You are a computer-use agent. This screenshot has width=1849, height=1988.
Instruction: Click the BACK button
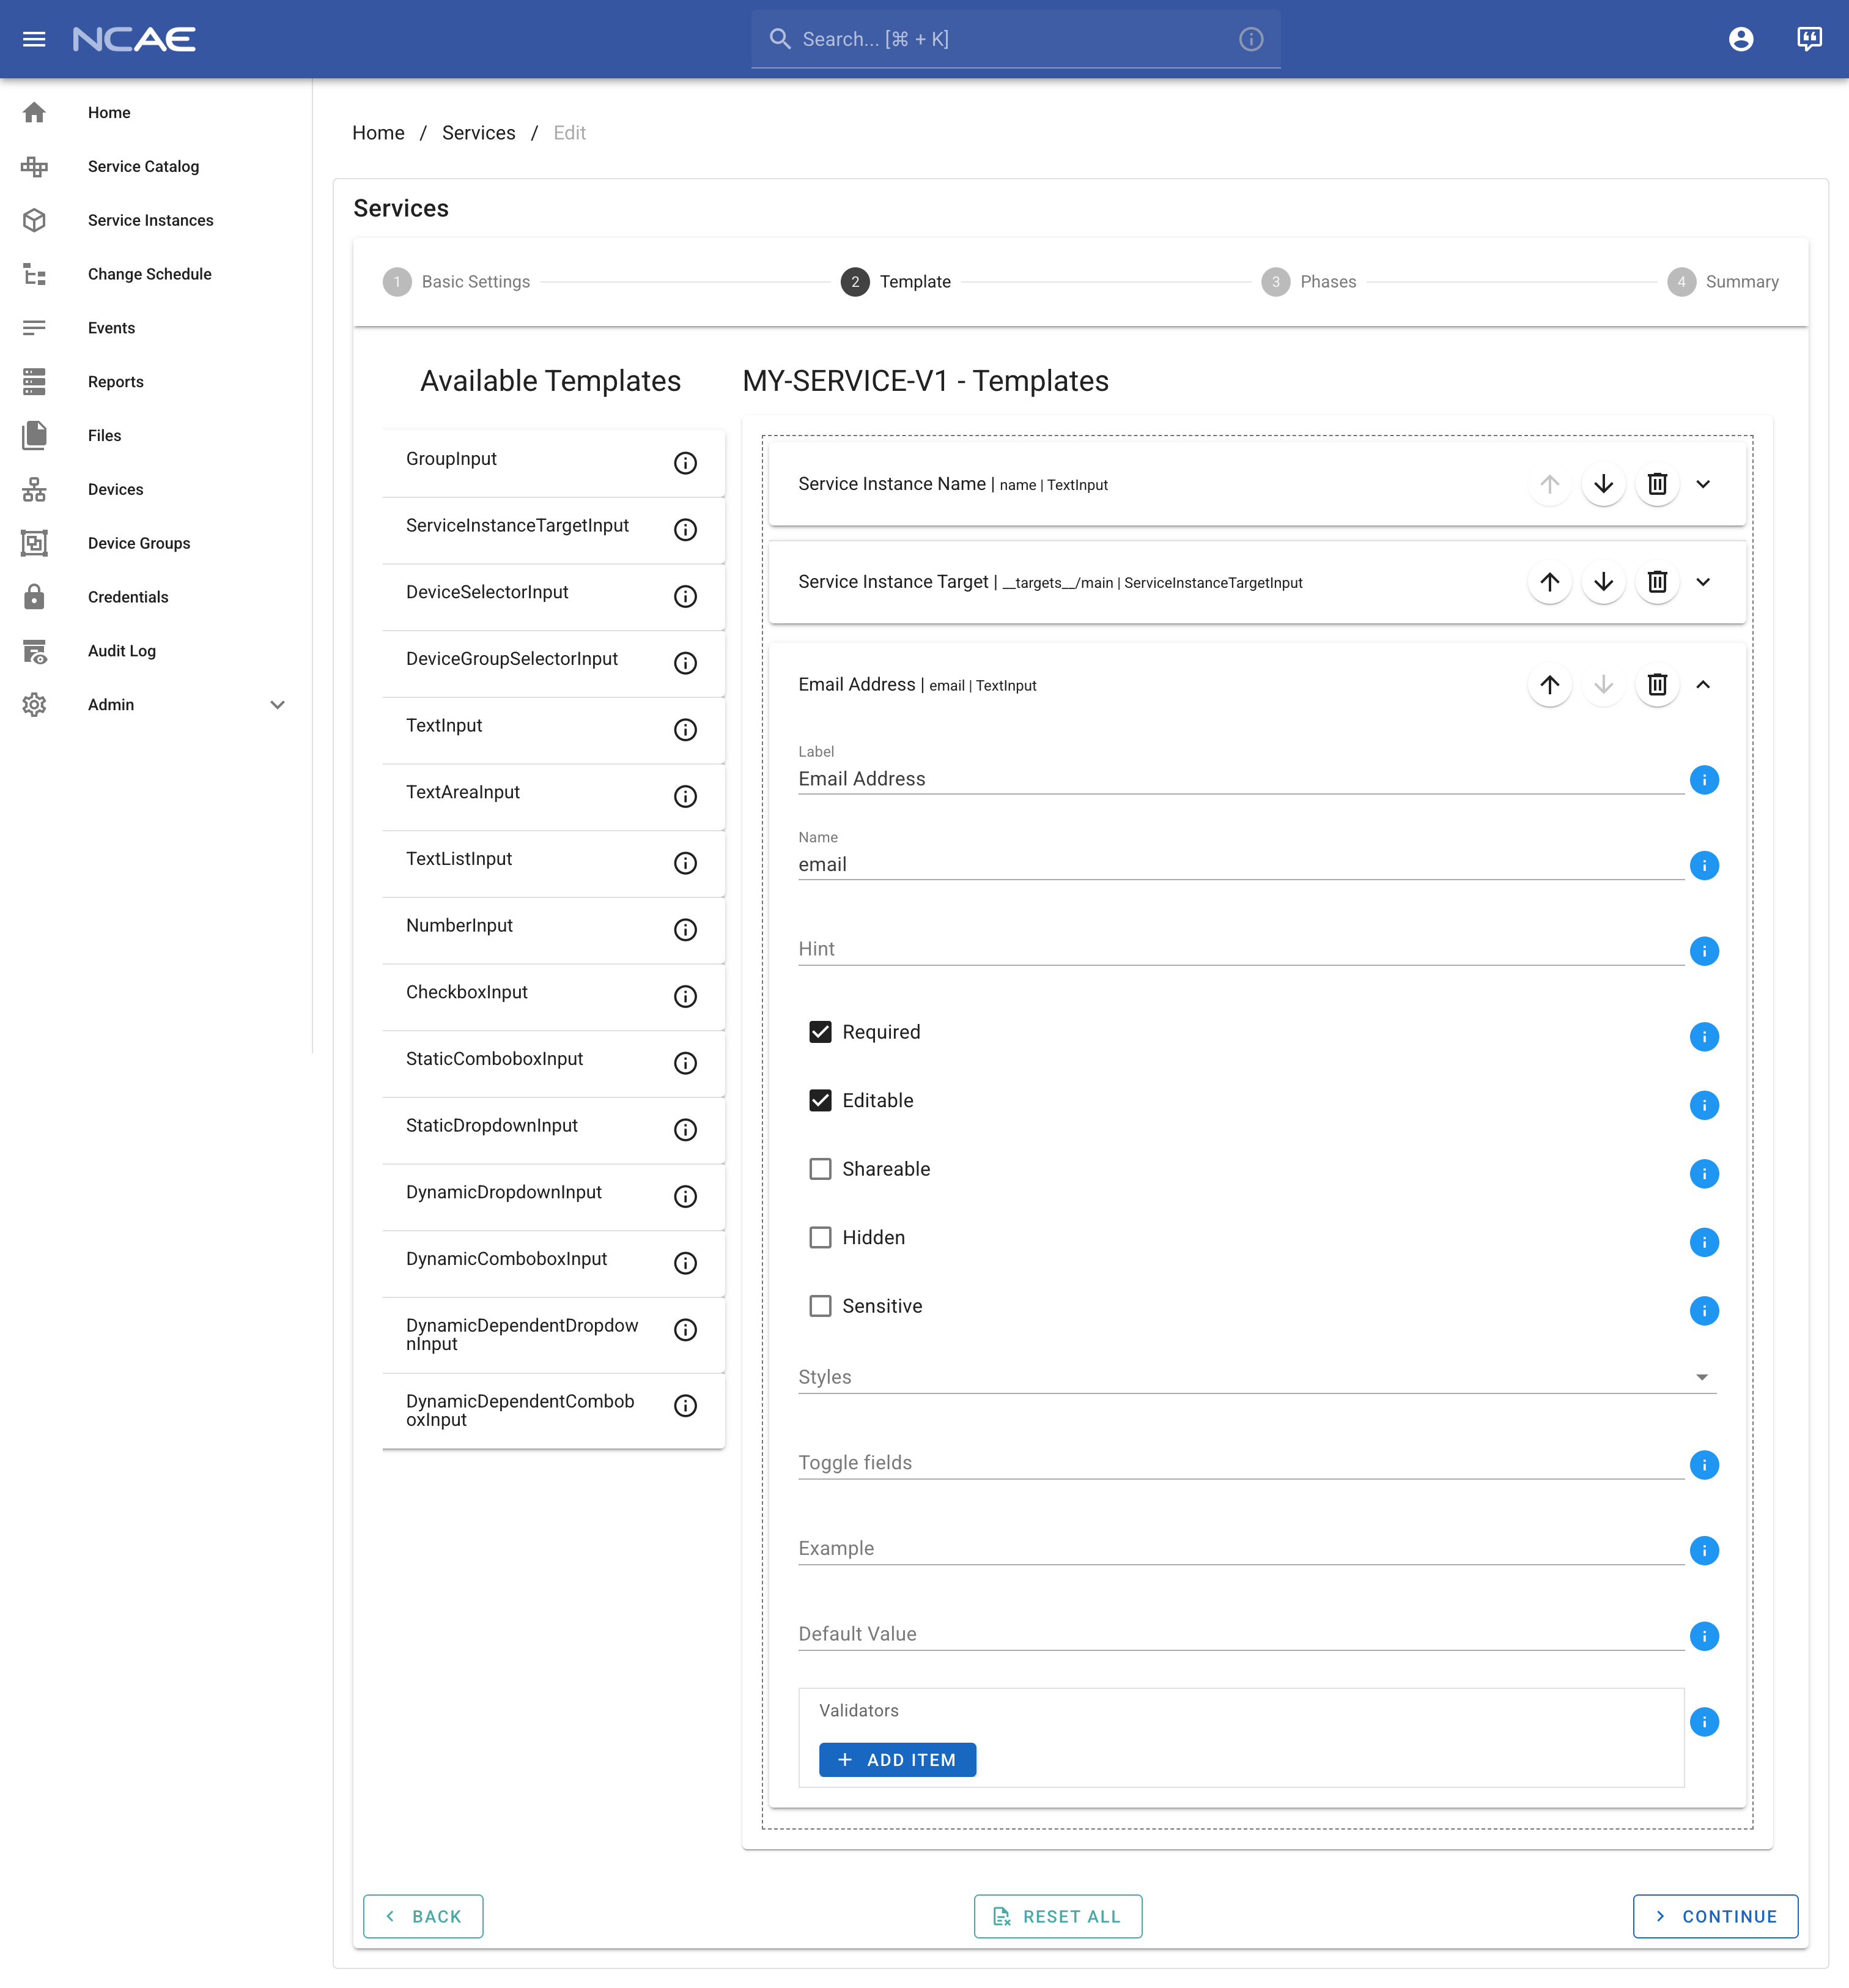coord(423,1916)
